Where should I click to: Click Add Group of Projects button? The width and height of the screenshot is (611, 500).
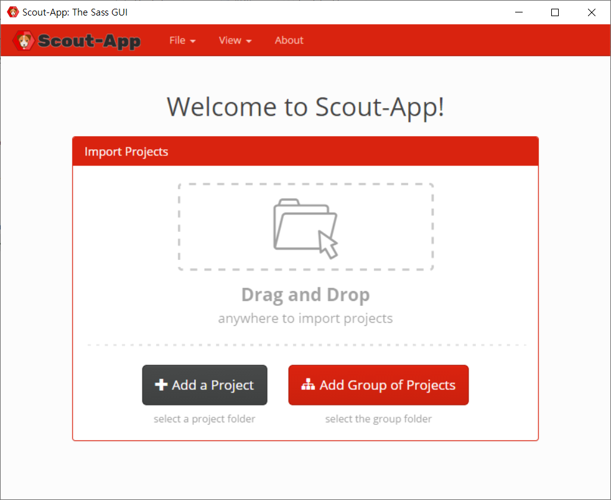(x=378, y=385)
